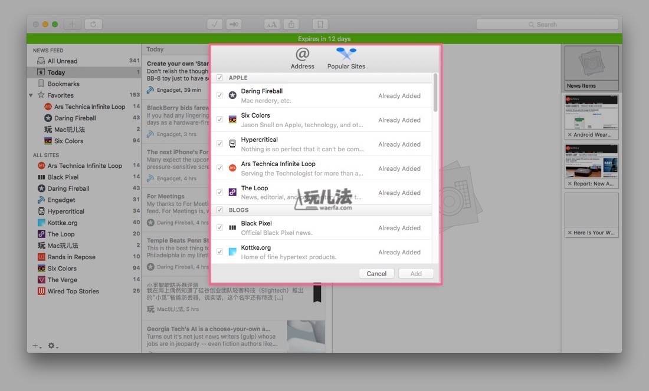This screenshot has width=649, height=391.
Task: Click the refresh feeds toolbar button
Action: coord(94,24)
